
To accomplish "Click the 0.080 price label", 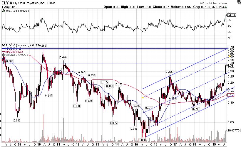I will click(137, 106).
